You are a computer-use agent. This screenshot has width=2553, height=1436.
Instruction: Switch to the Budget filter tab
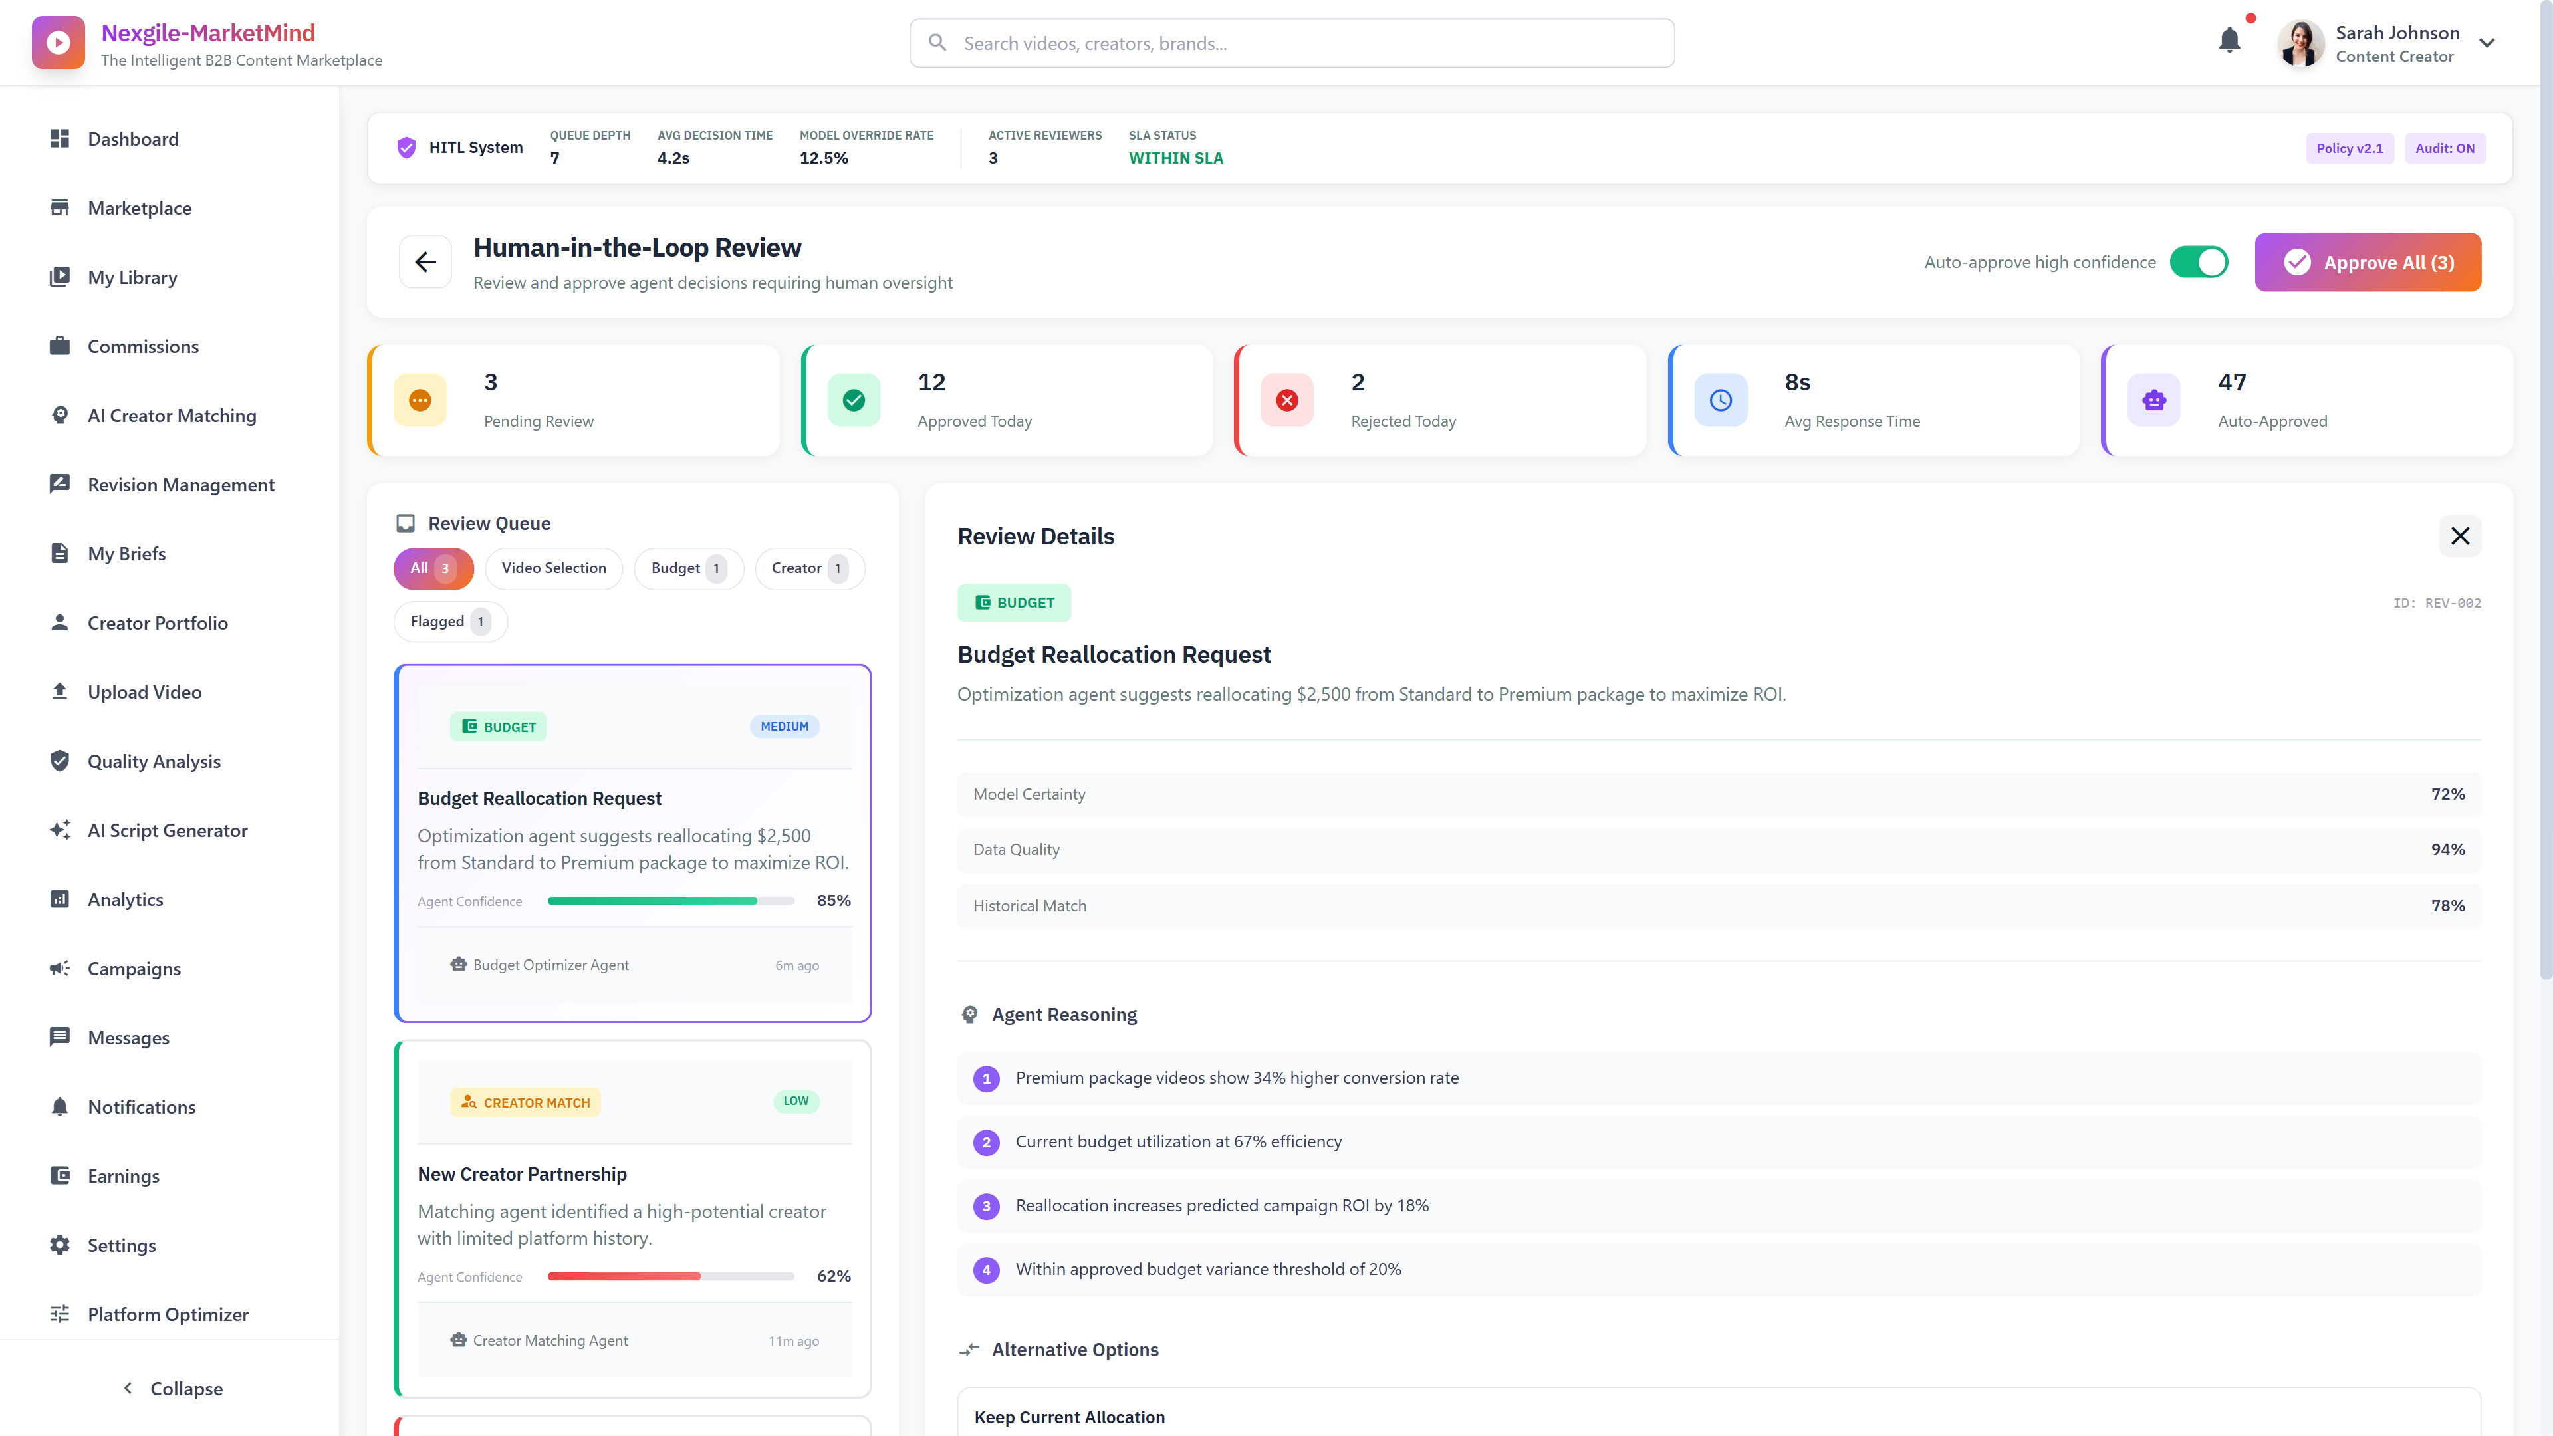tap(688, 568)
